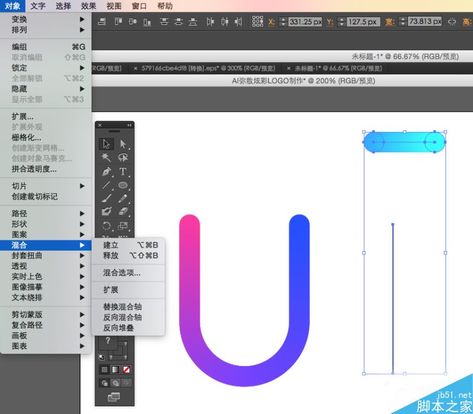Viewport: 473px width, 414px height.
Task: Expand the 锁定 submenu
Action: 46,68
